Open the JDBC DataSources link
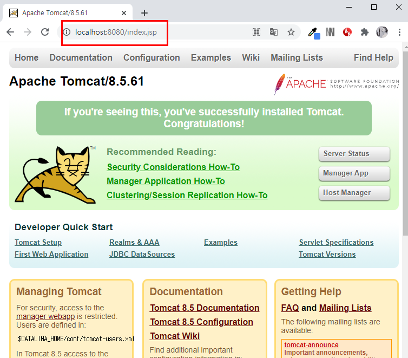 142,255
